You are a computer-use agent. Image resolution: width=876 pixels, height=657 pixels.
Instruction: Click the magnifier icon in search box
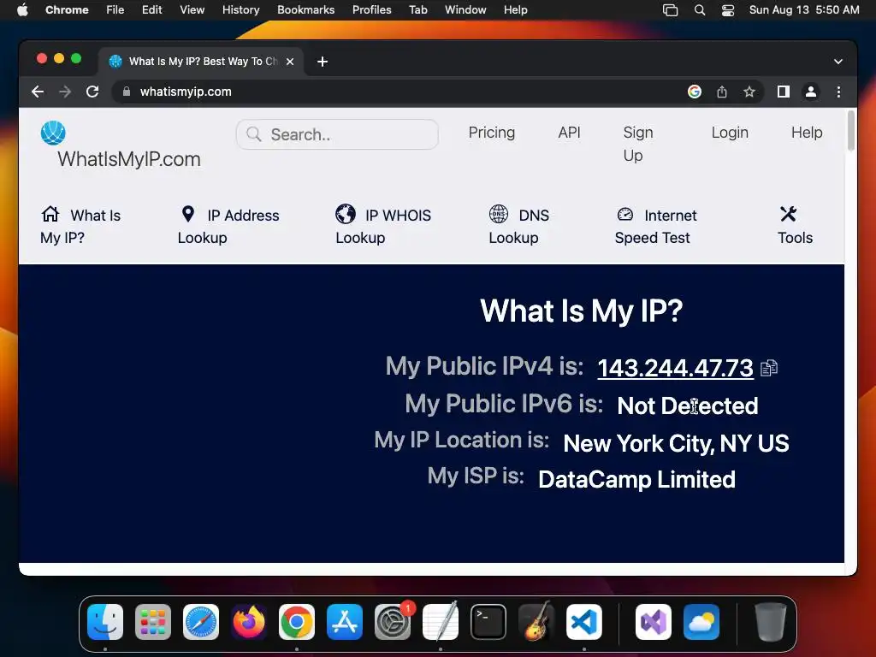(x=253, y=134)
